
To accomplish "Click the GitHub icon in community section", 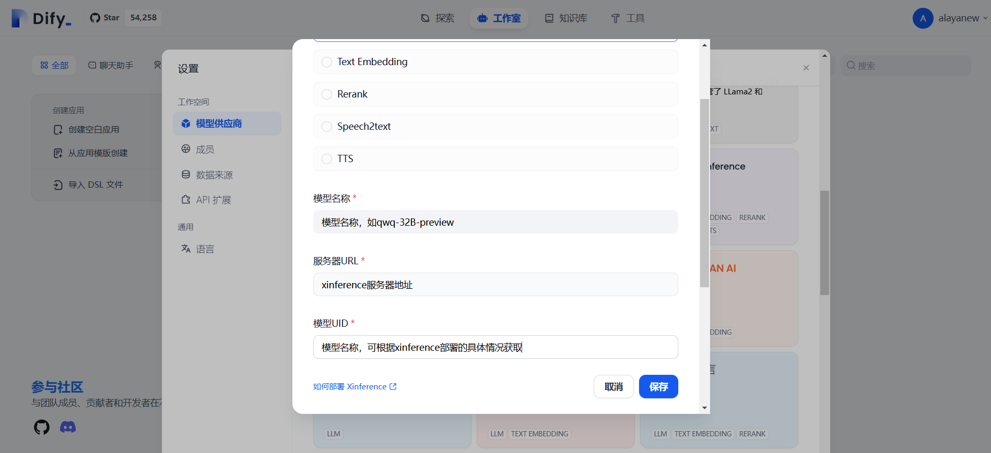I will point(42,427).
